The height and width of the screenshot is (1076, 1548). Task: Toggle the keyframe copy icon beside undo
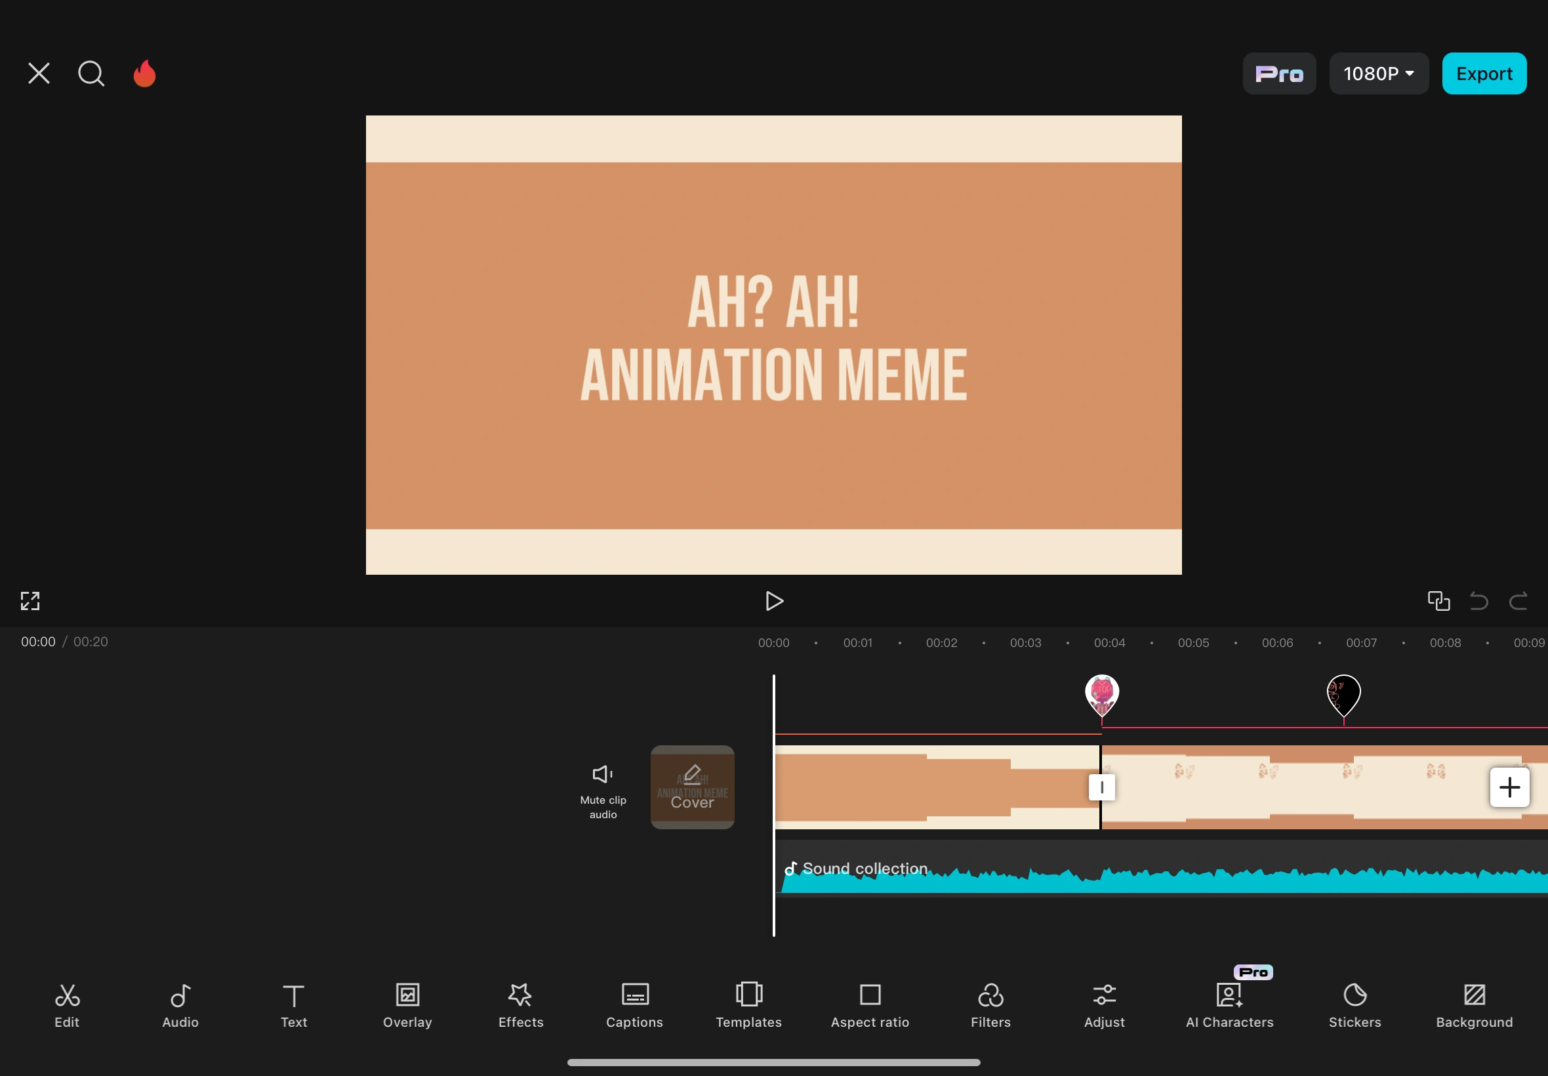pos(1438,600)
